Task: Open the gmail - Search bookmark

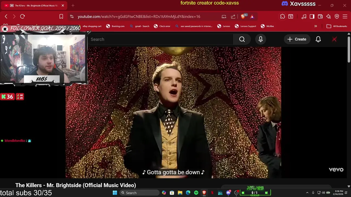Action: pyautogui.click(x=140, y=26)
